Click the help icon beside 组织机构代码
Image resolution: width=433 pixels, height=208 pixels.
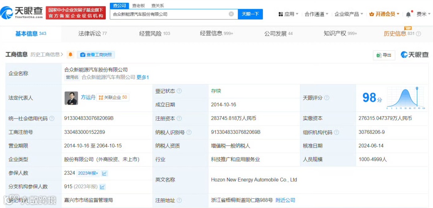(336, 132)
